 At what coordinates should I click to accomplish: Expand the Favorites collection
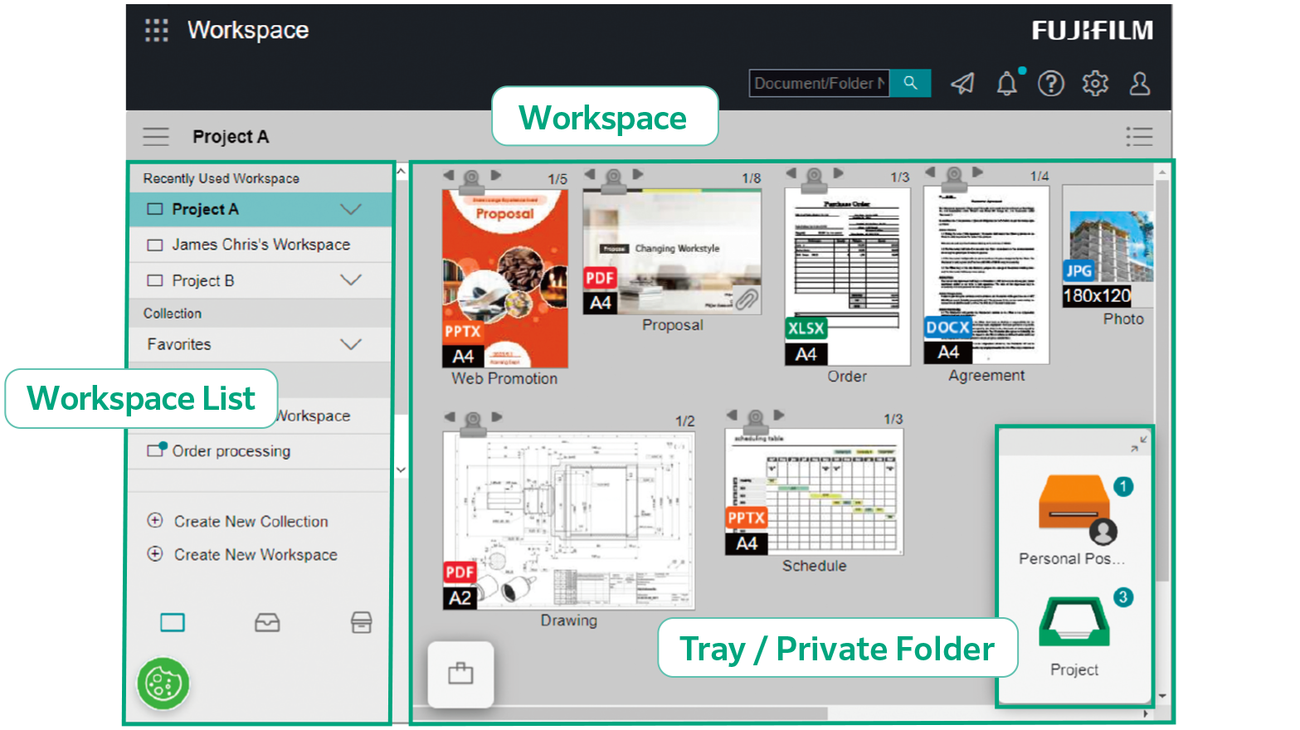point(351,344)
